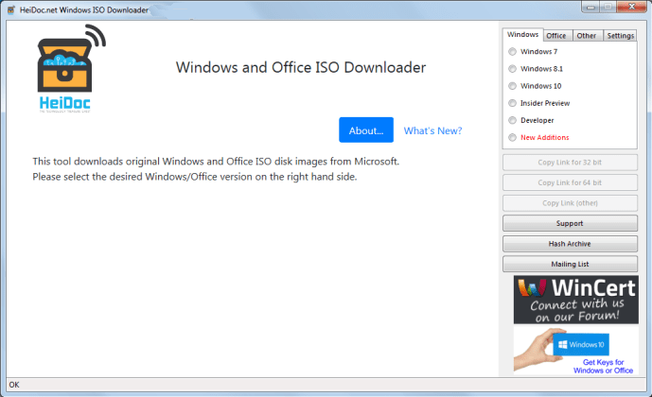Open the What's New? link
The image size is (652, 397).
coord(432,130)
